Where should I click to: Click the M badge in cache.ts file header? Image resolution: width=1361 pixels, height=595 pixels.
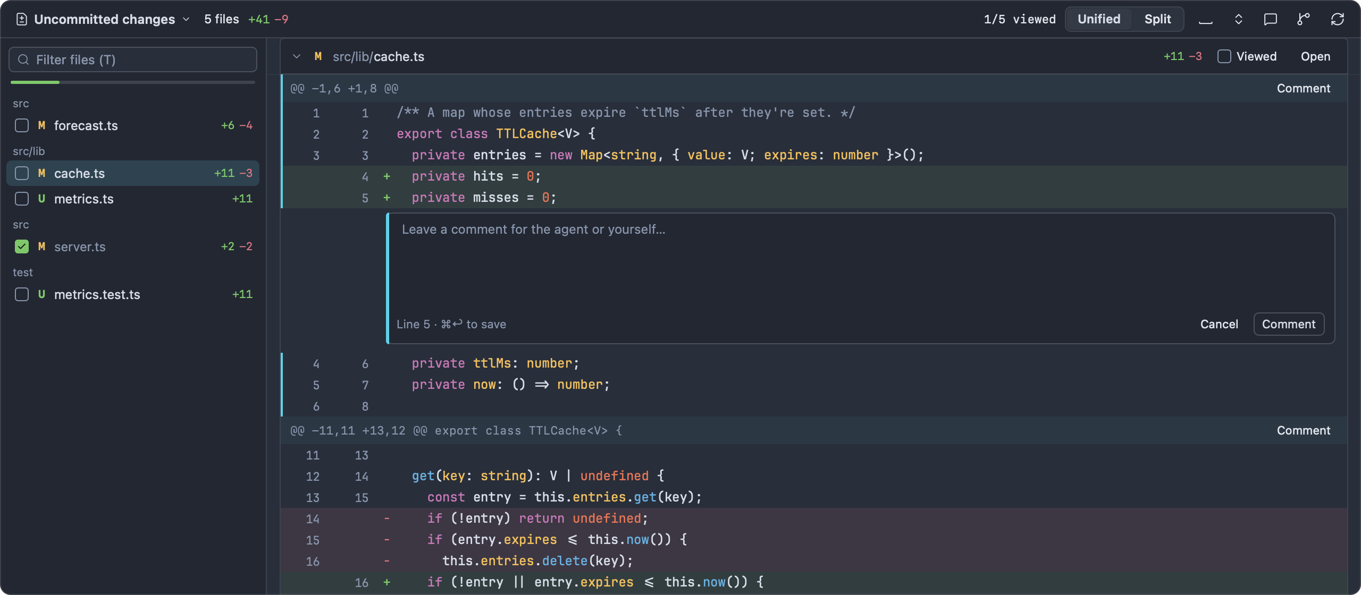318,56
